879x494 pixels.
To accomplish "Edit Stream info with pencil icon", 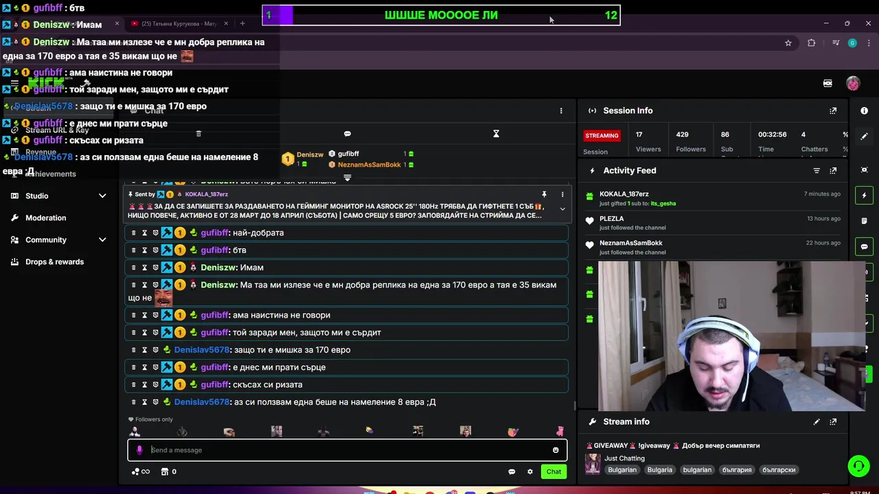I will pyautogui.click(x=817, y=422).
